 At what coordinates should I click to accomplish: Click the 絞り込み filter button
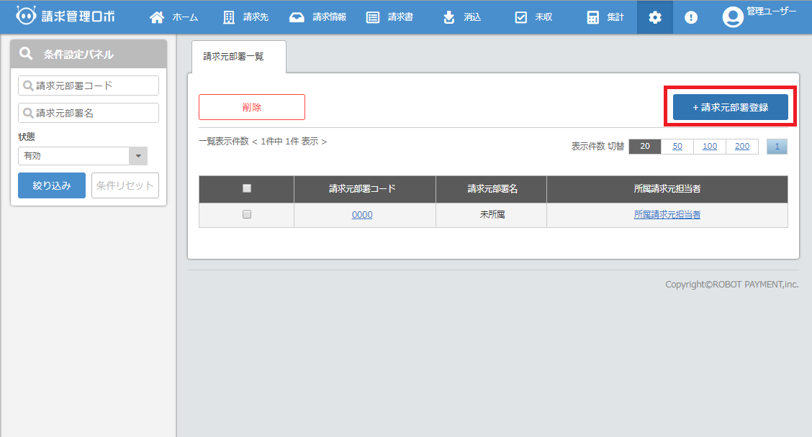52,185
